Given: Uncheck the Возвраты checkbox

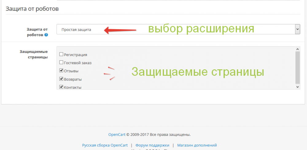Looking at the screenshot, I should (61, 79).
